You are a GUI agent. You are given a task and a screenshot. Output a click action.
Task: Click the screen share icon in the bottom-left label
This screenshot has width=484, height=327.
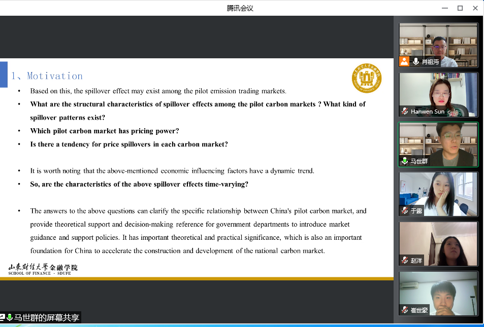pos(3,318)
